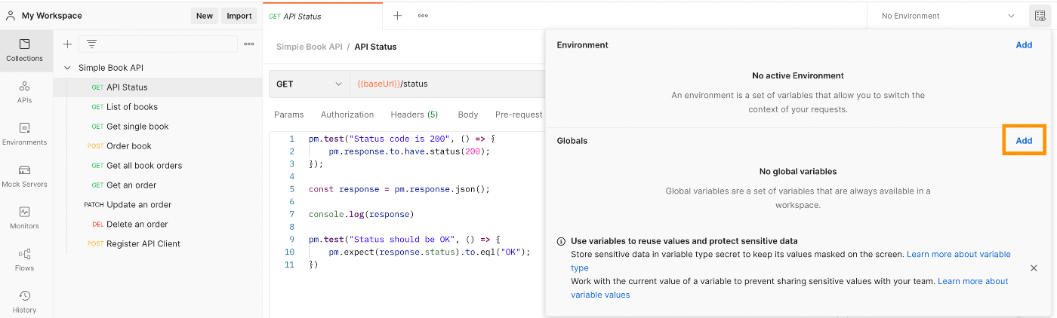
Task: Select the Update an order PATCH request
Action: pos(158,205)
